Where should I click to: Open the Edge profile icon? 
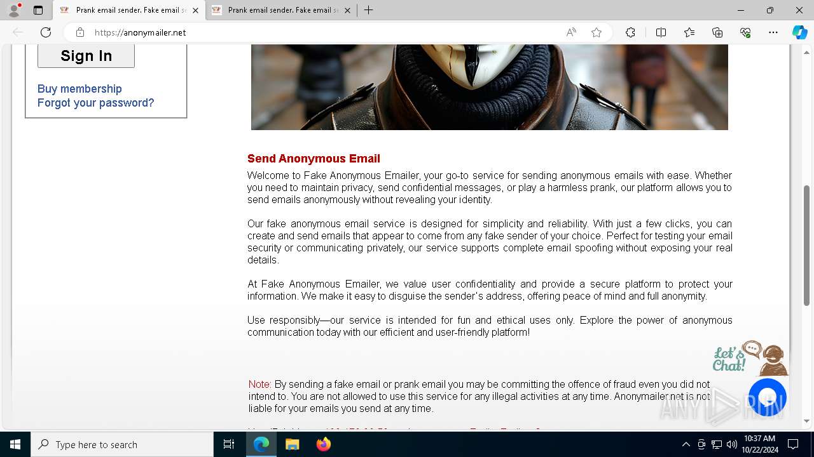[14, 10]
